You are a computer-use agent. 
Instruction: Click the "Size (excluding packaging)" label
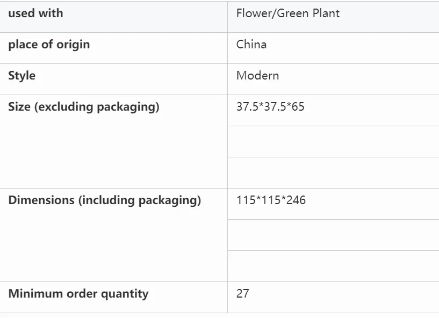pos(84,107)
